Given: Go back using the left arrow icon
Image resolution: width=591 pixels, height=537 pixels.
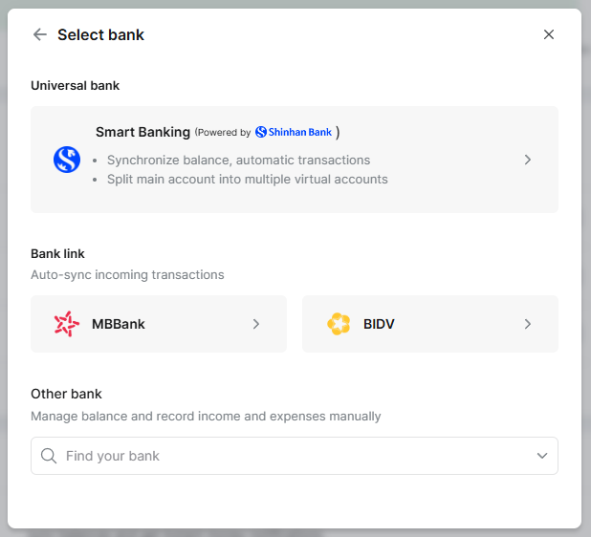Looking at the screenshot, I should point(40,34).
